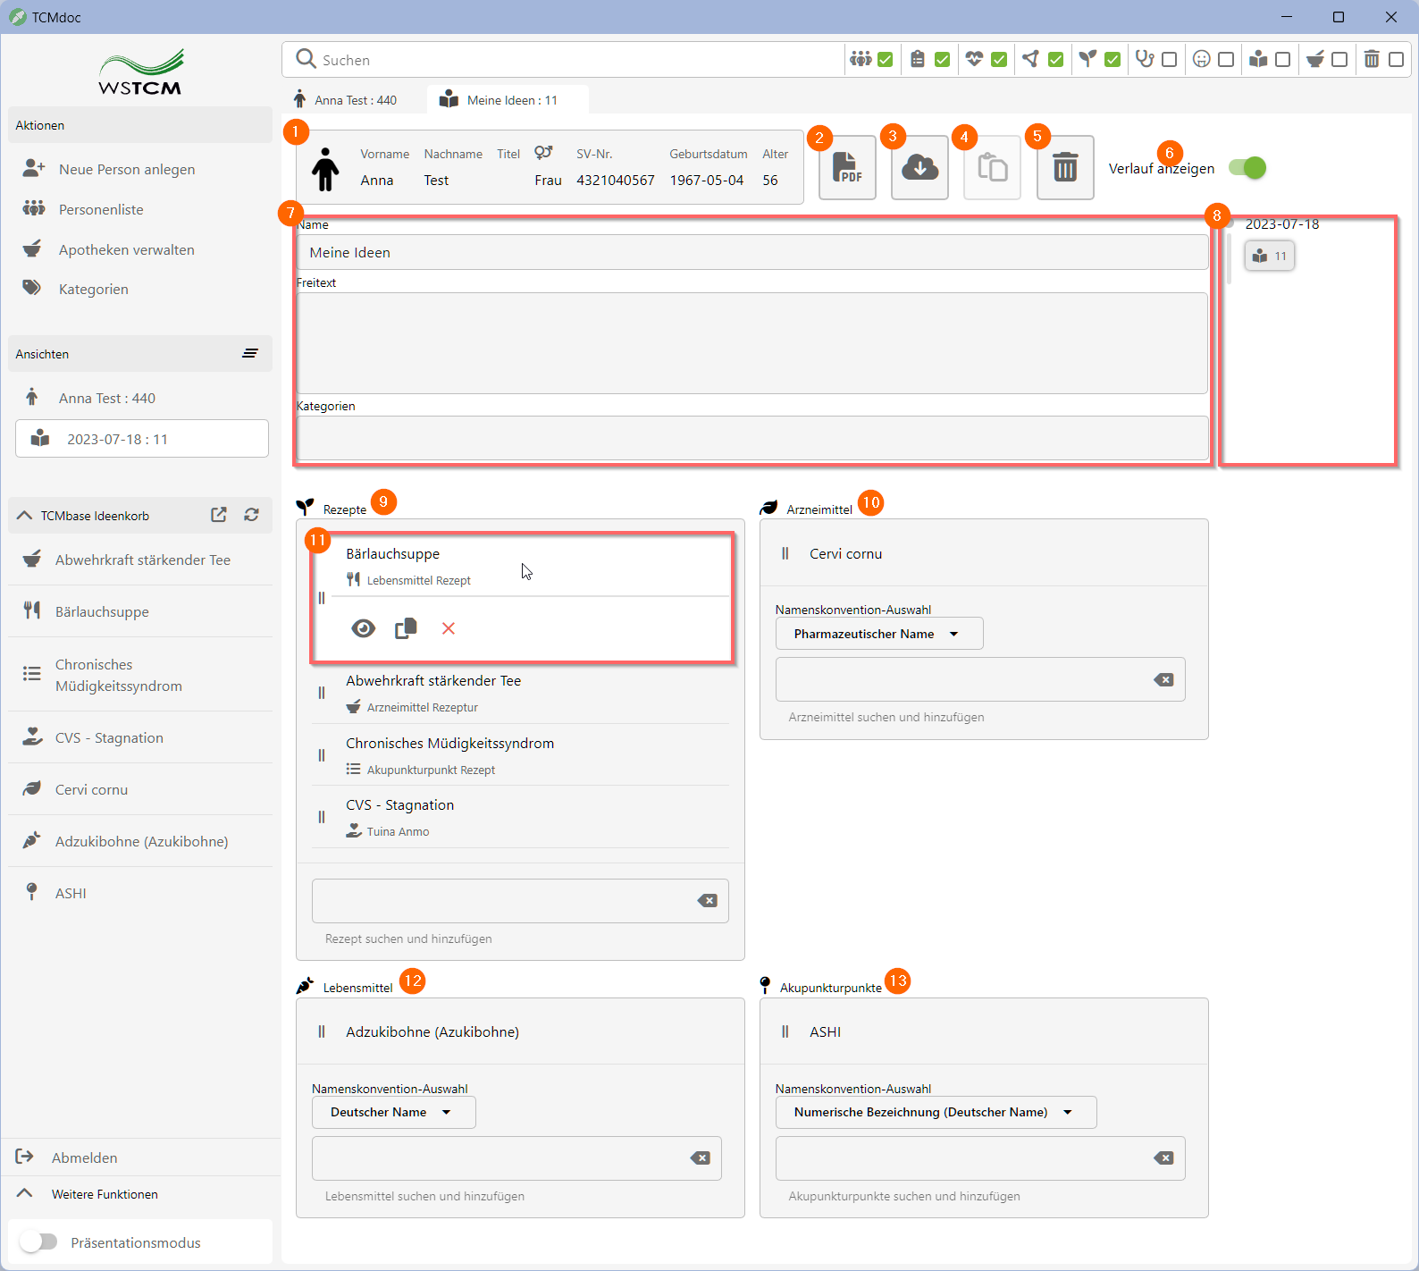Toggle Präsentationsmodus switch
This screenshot has height=1271, width=1419.
pos(38,1242)
